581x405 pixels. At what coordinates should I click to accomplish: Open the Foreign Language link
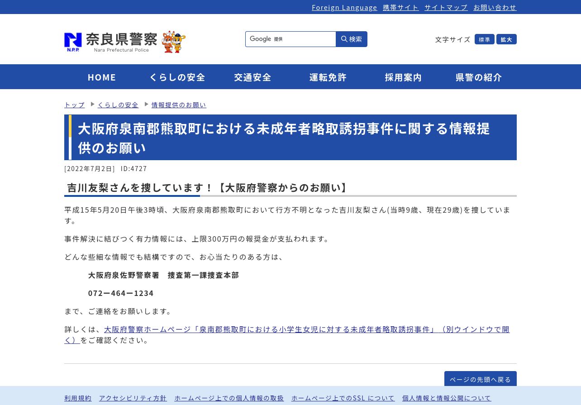click(344, 7)
